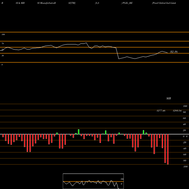
Task: Click the -40 axis label on bar chart
Action: (x=184, y=149)
